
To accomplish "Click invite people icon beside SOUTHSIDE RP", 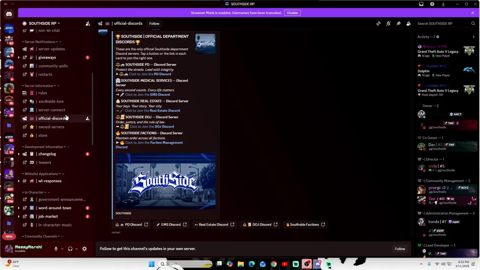I will (88, 24).
